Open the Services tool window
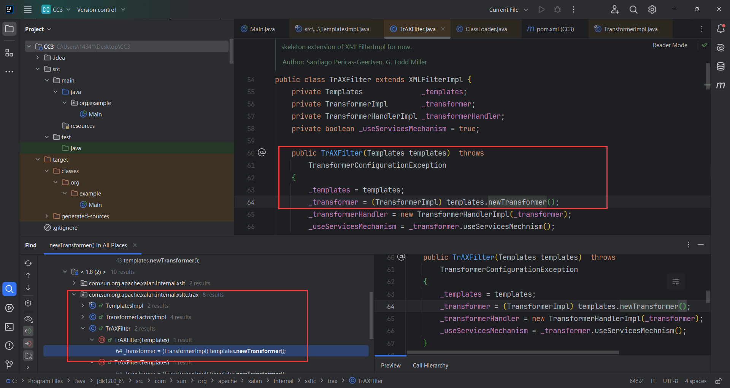 coord(9,308)
